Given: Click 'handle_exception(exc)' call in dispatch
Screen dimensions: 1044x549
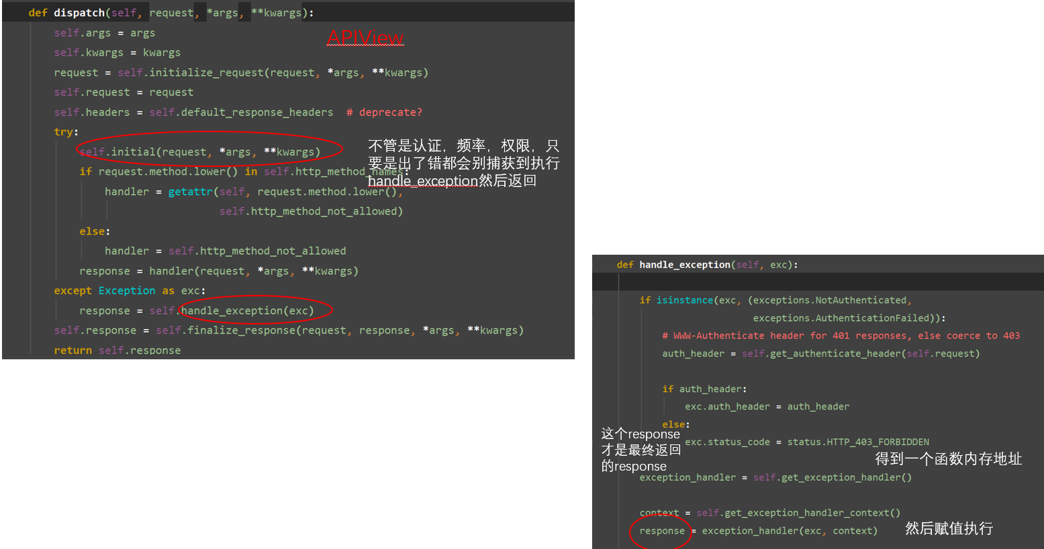Looking at the screenshot, I should pos(248,310).
